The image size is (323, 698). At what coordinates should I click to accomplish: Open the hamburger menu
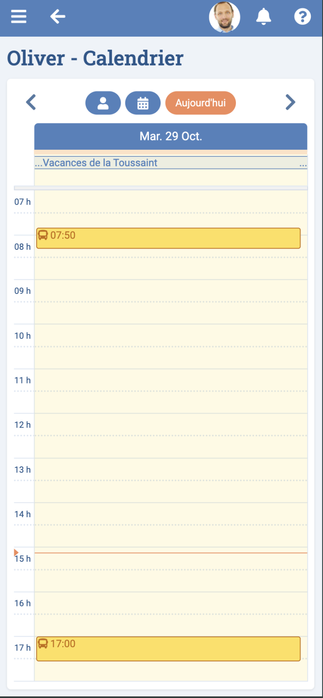19,17
